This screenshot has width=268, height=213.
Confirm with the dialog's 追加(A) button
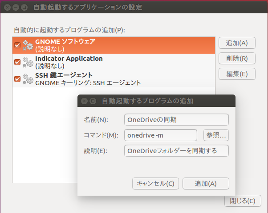(206, 184)
